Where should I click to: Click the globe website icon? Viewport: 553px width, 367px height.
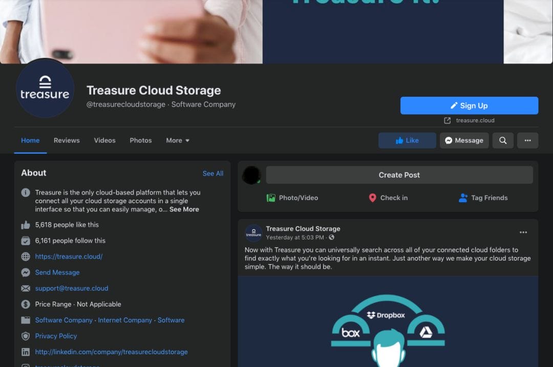coord(26,256)
